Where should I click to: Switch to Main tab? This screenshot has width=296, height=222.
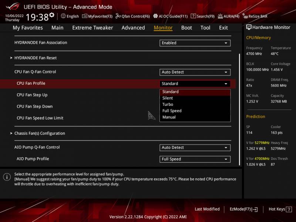coord(57,28)
